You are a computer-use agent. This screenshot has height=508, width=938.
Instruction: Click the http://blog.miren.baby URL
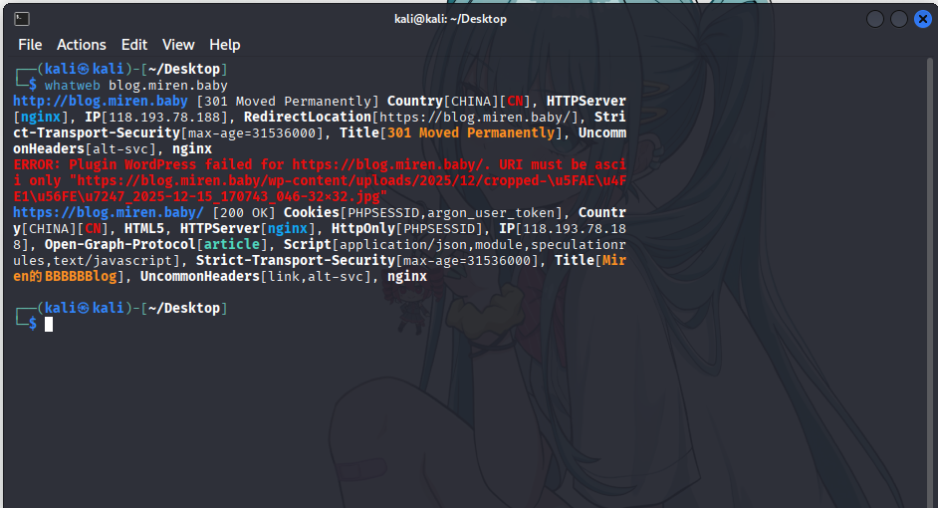(x=101, y=102)
